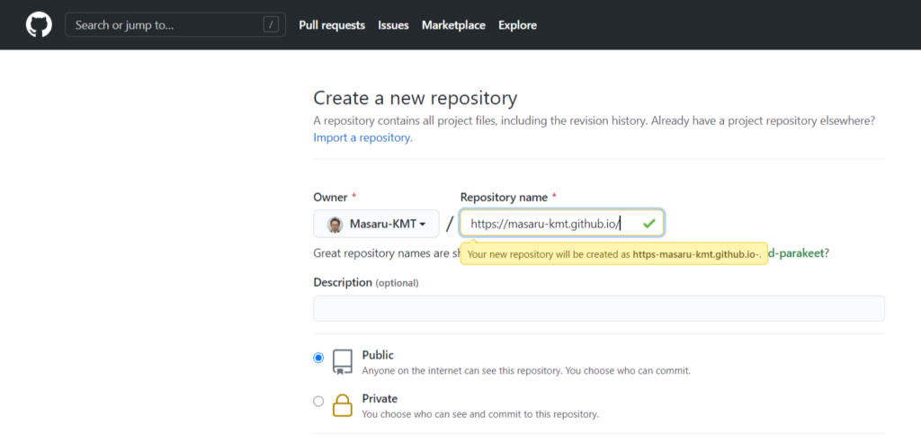Click the green checkmark in repository name
The image size is (921, 443).
click(x=648, y=223)
